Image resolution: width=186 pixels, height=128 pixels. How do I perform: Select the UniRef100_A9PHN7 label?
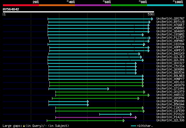pos(170,41)
